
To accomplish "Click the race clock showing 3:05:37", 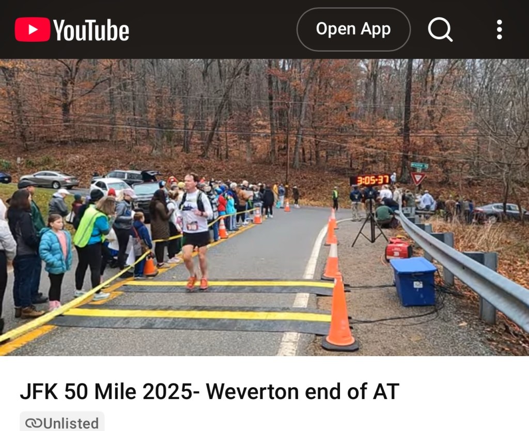I will [370, 180].
